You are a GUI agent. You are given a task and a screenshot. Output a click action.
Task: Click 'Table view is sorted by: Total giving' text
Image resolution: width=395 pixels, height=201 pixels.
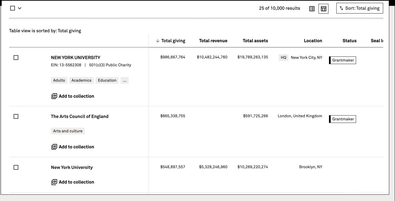click(45, 31)
